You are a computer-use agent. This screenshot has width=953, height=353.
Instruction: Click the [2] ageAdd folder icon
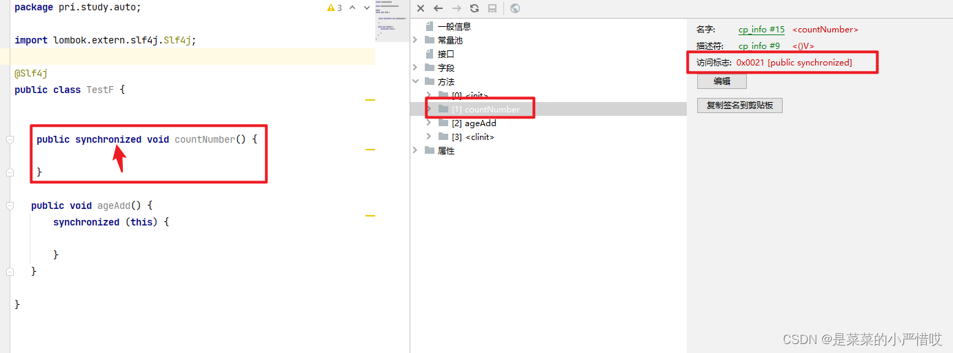coord(444,123)
